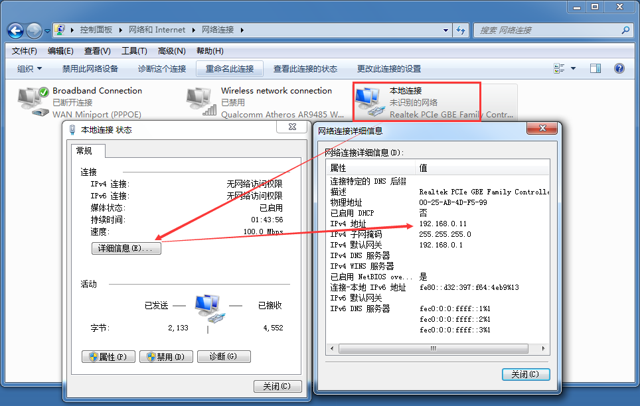640x406 pixels.
Task: Expand the address bar history dropdown
Action: (x=446, y=31)
